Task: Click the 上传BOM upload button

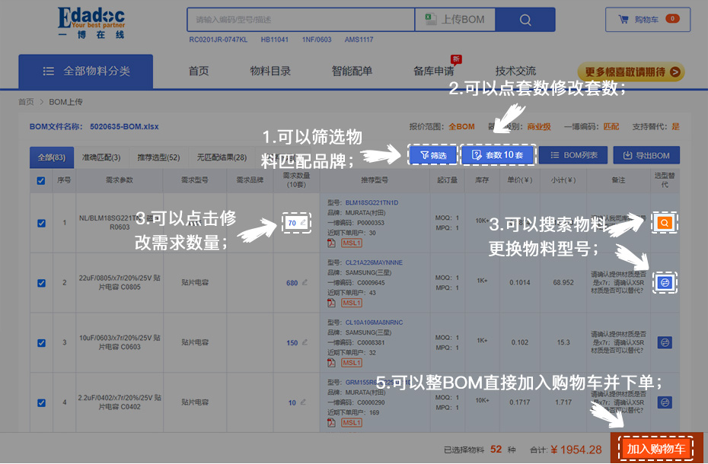Action: point(454,20)
